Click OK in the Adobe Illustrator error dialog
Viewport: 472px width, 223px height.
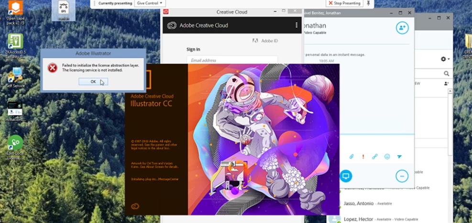point(93,82)
